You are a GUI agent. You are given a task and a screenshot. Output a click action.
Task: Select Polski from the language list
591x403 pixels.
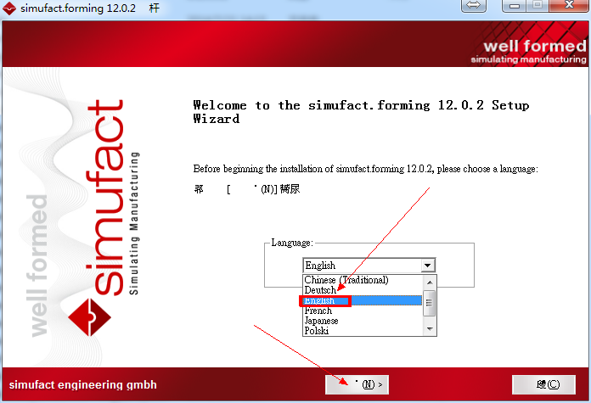[x=363, y=331]
